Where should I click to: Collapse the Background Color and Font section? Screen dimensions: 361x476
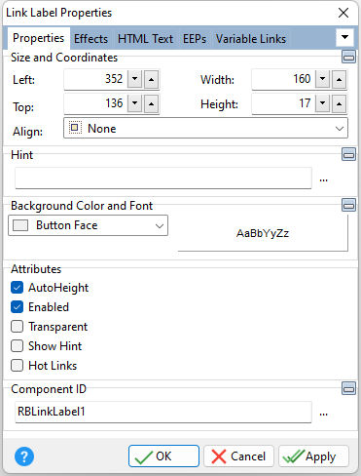348,205
